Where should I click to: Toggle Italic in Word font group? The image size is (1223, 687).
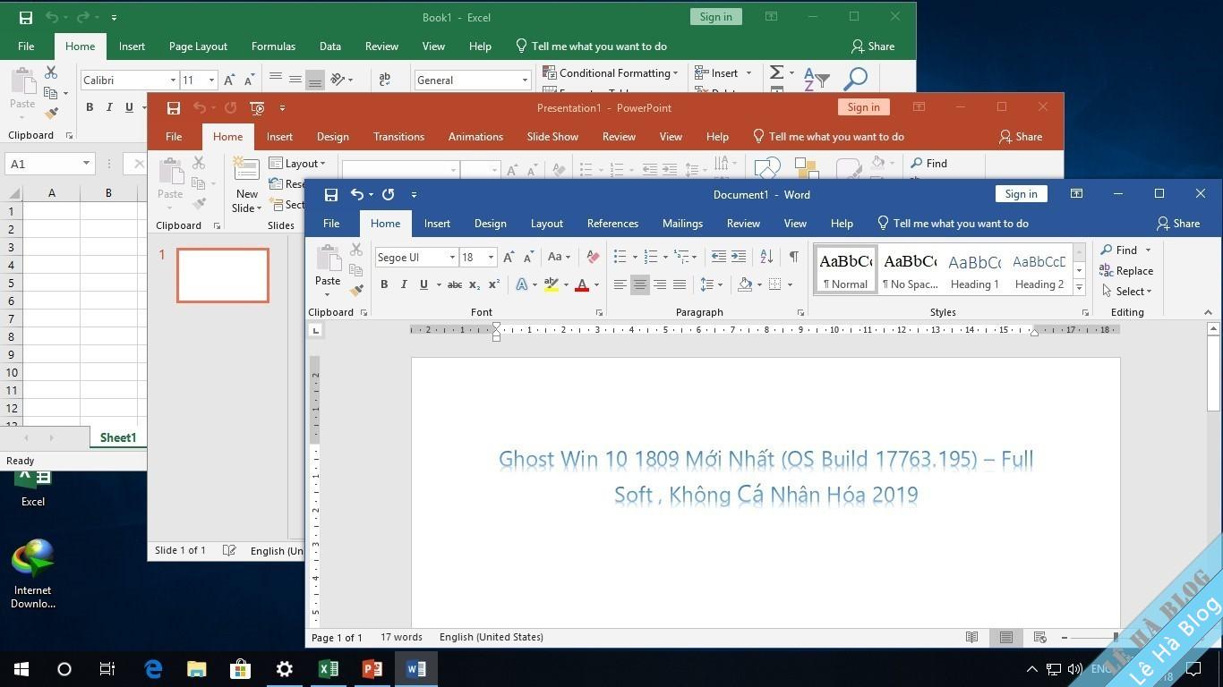404,284
